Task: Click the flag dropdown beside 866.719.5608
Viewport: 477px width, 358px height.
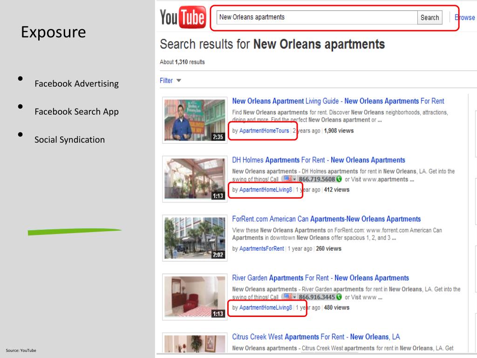Action: point(289,179)
